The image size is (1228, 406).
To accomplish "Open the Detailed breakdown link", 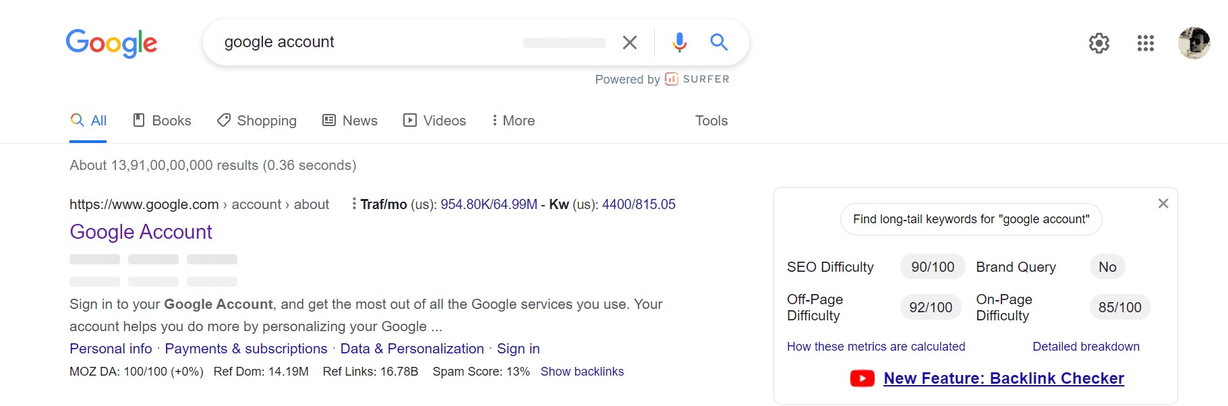I will (1086, 346).
